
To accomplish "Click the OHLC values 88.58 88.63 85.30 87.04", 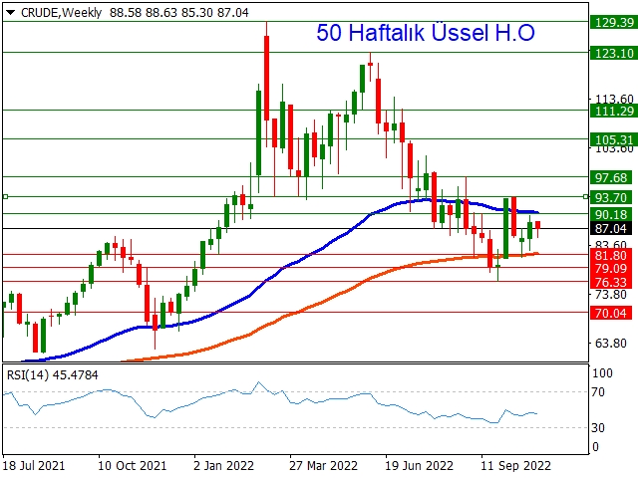I will (179, 13).
